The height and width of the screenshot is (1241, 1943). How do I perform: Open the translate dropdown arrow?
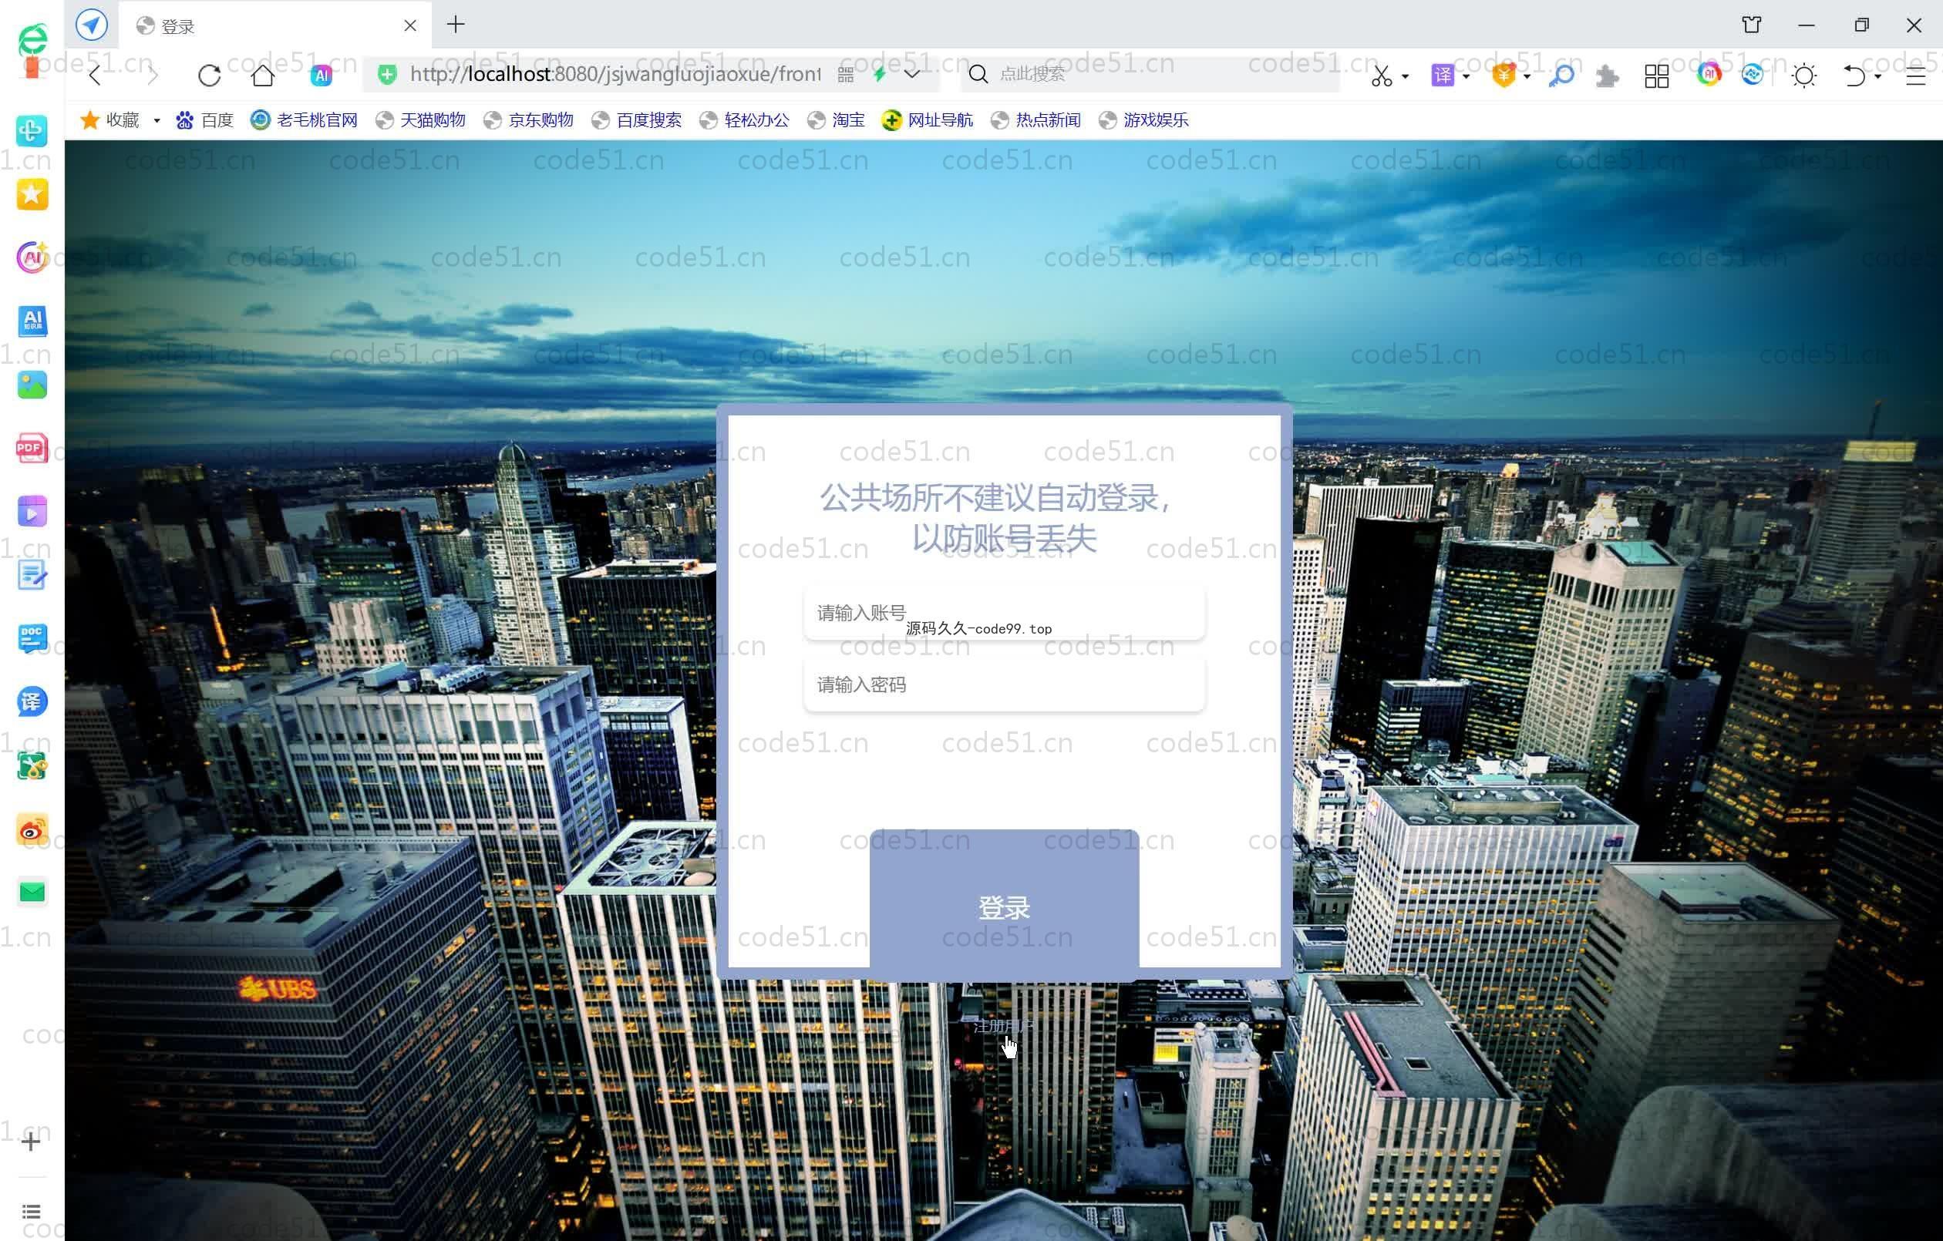pyautogui.click(x=1465, y=76)
